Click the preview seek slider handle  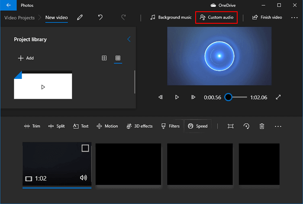coord(228,97)
